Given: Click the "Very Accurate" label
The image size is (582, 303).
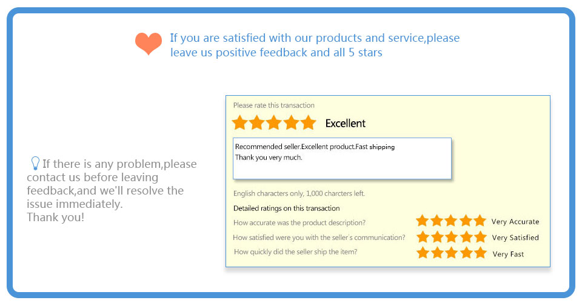Looking at the screenshot, I should (515, 222).
